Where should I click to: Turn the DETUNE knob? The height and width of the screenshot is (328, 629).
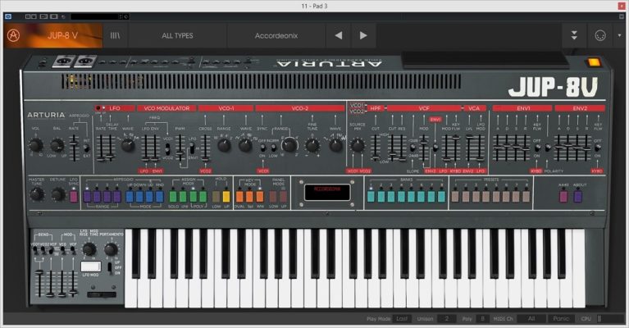click(57, 194)
